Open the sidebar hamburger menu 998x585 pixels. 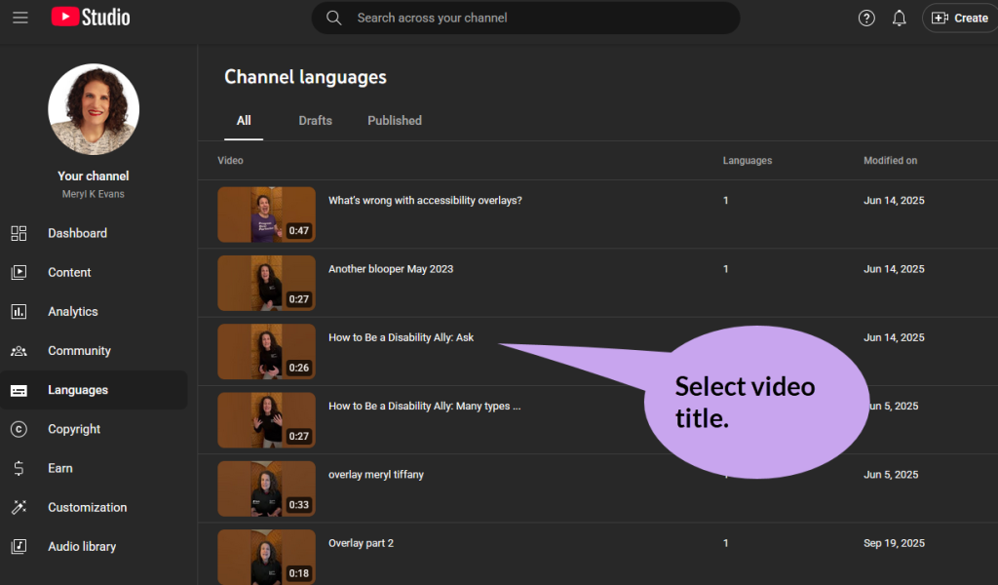[20, 17]
